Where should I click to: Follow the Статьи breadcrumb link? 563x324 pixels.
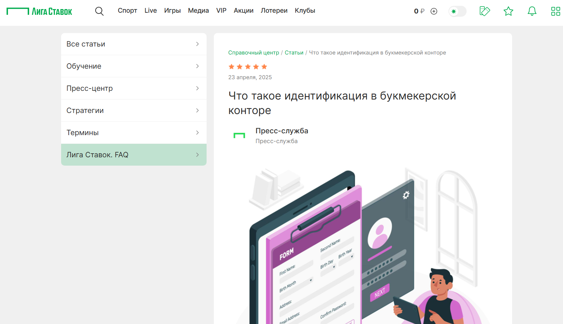pos(294,53)
